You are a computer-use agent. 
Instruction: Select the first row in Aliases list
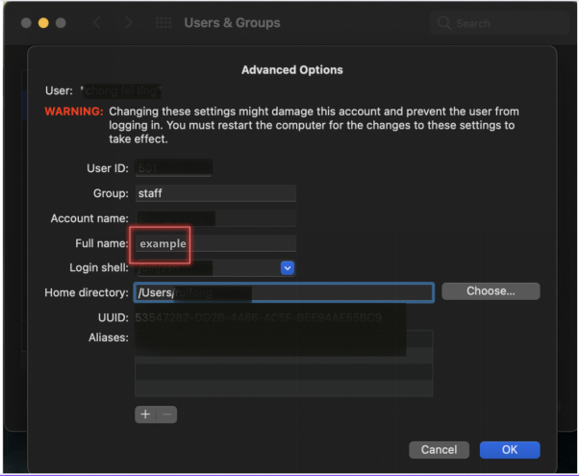[x=284, y=338]
